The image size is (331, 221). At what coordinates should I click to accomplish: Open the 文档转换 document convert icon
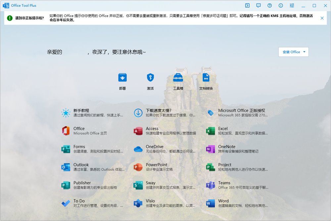coord(206,78)
